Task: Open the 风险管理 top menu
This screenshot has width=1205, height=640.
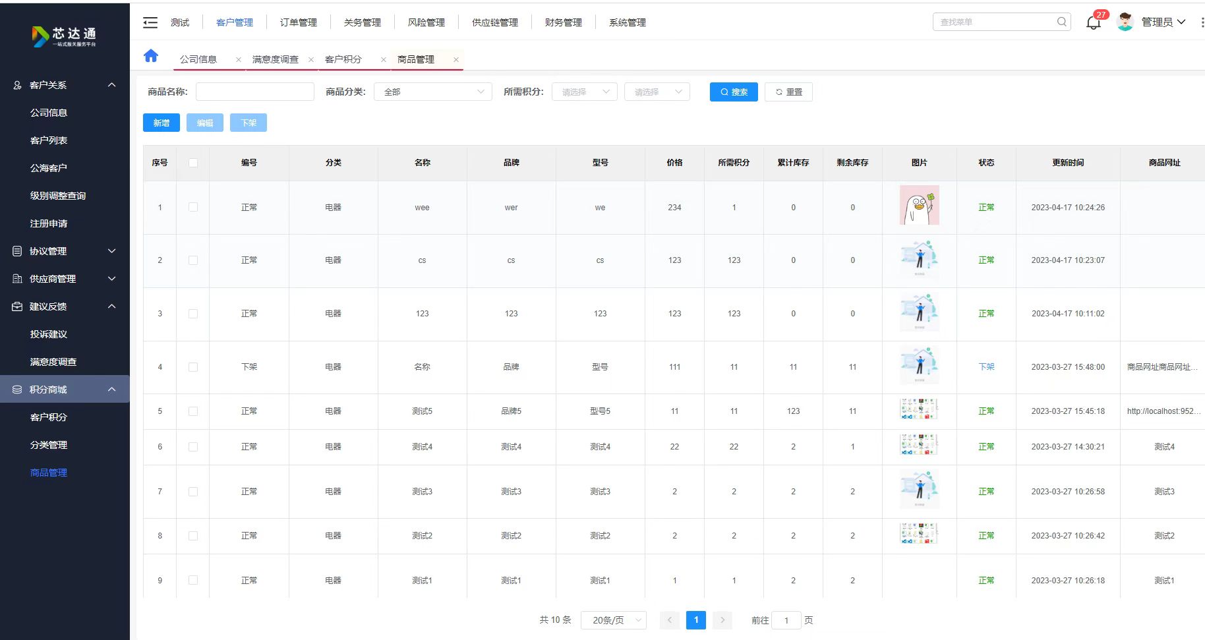Action: pyautogui.click(x=426, y=22)
